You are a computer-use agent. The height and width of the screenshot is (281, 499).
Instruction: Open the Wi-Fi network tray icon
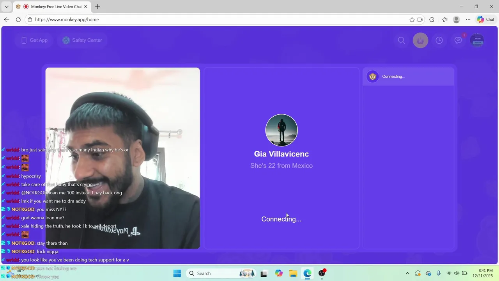tap(449, 273)
